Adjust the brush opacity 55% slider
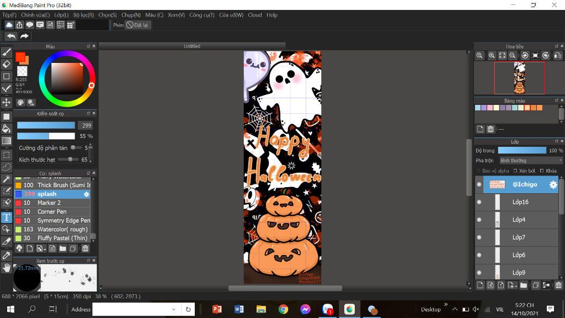This screenshot has width=565, height=318. coord(46,136)
